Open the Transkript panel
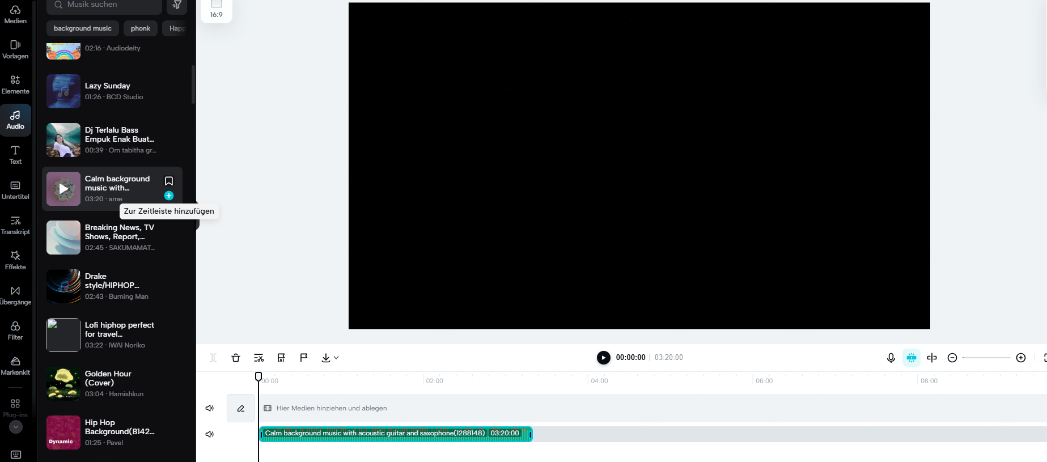 coord(15,226)
